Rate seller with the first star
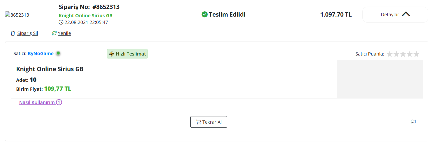The image size is (428, 144). coord(390,54)
